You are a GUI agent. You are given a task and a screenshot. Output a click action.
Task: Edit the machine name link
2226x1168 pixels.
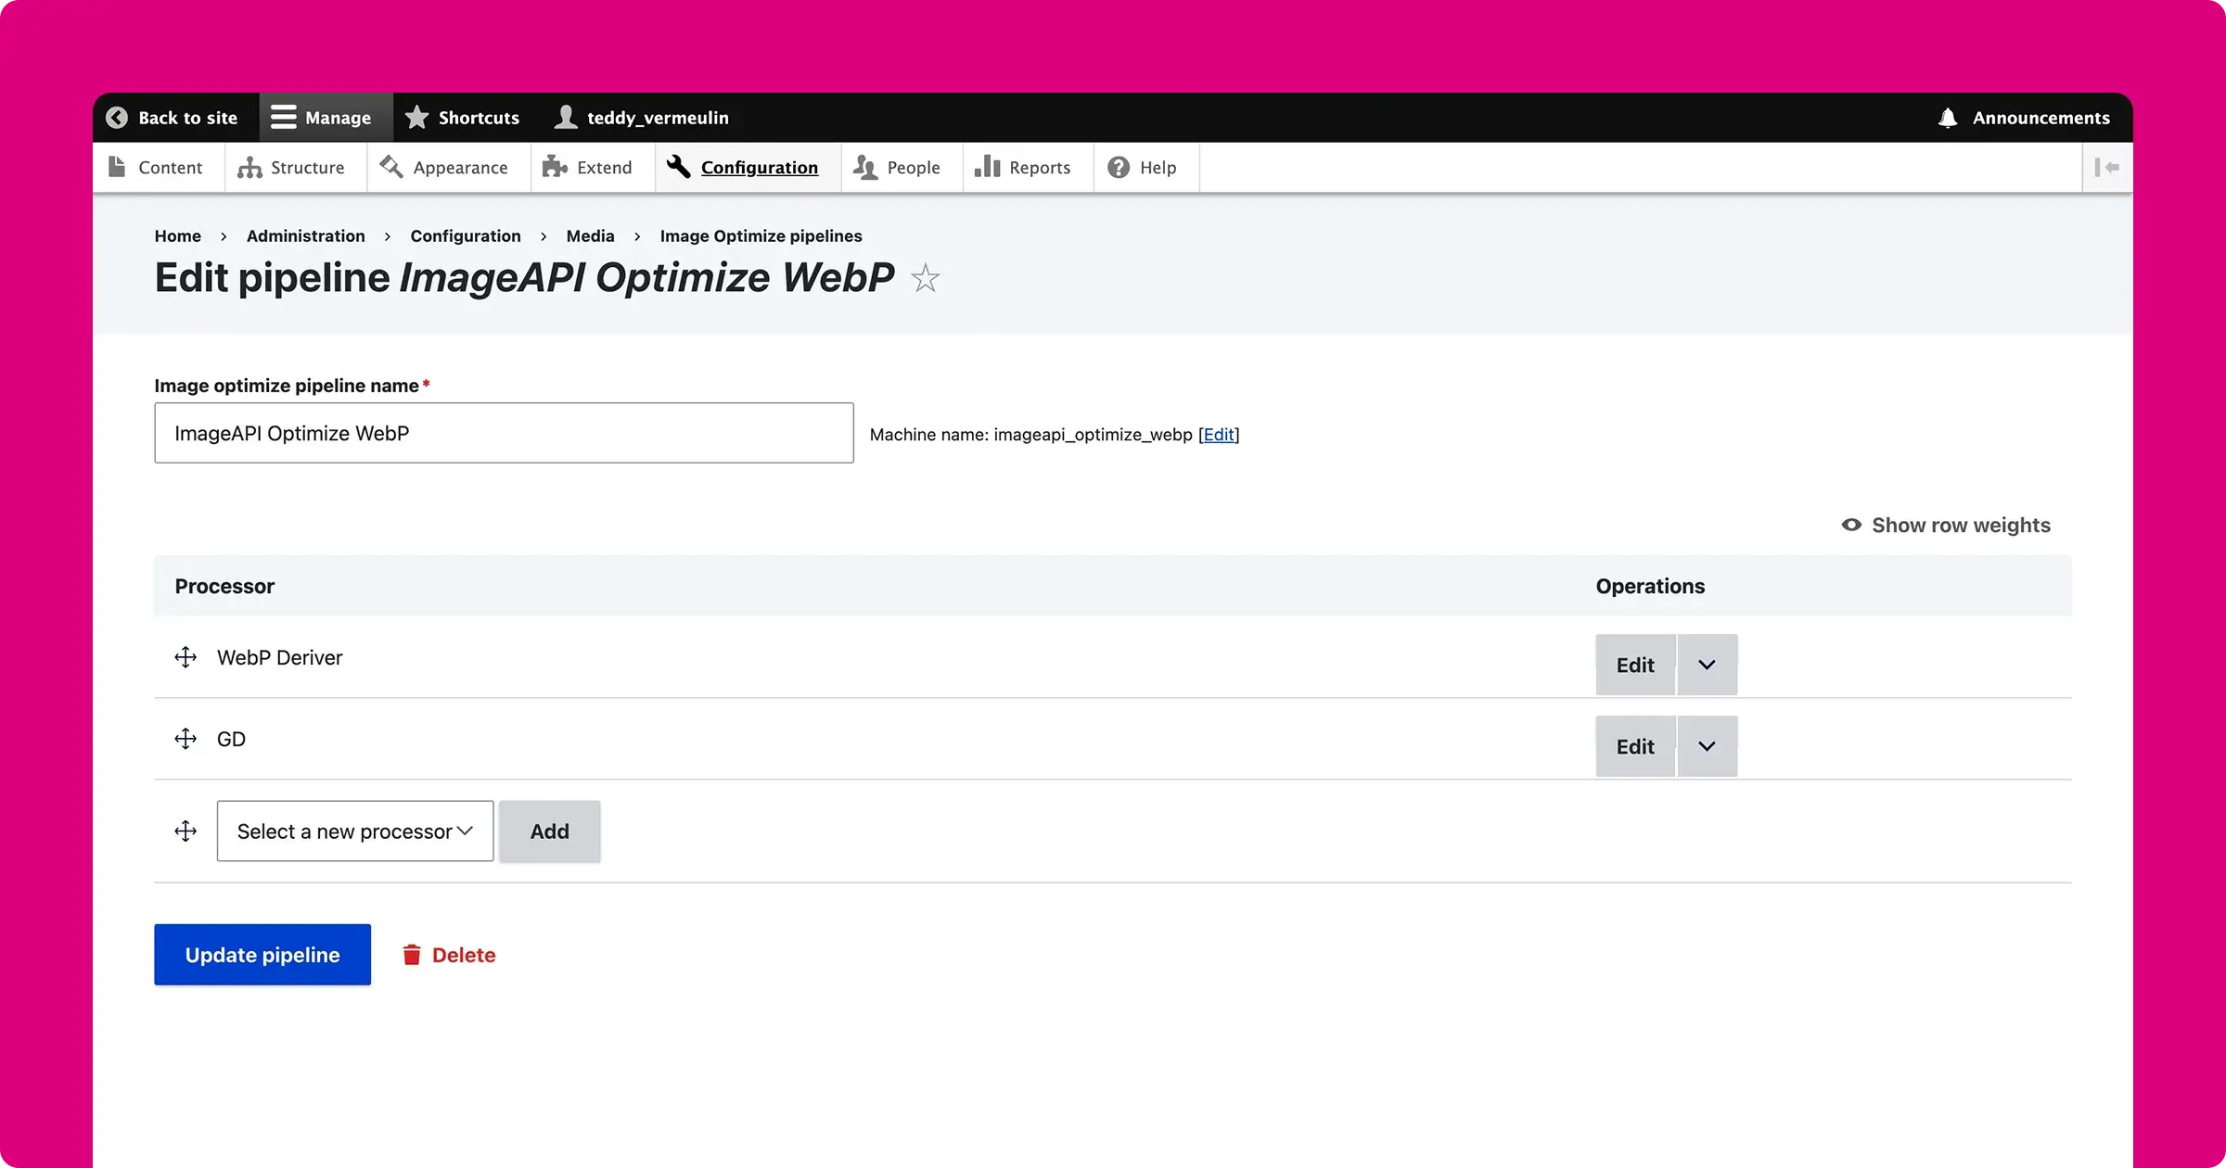pos(1219,435)
